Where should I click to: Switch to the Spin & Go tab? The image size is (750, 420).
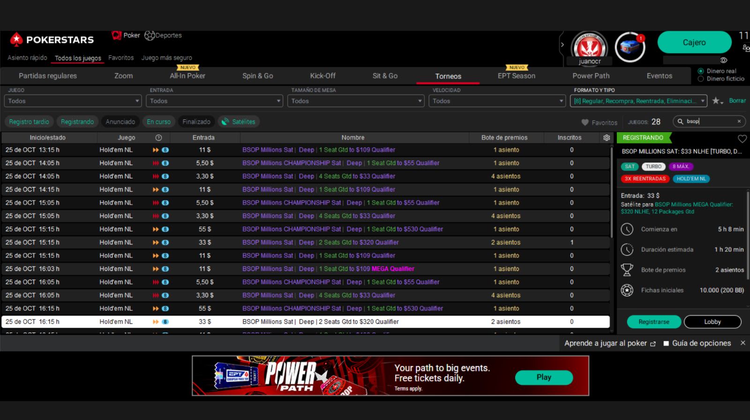pyautogui.click(x=258, y=76)
